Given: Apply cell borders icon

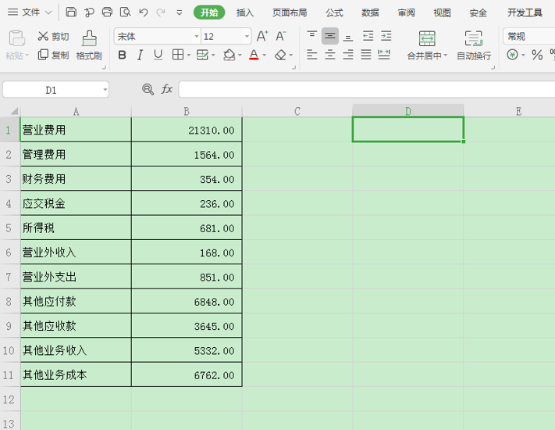Looking at the screenshot, I should tap(178, 55).
